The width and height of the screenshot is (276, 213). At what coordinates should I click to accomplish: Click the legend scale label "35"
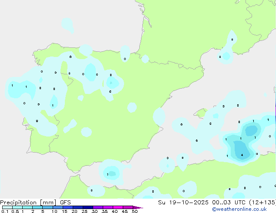[x=104, y=211]
